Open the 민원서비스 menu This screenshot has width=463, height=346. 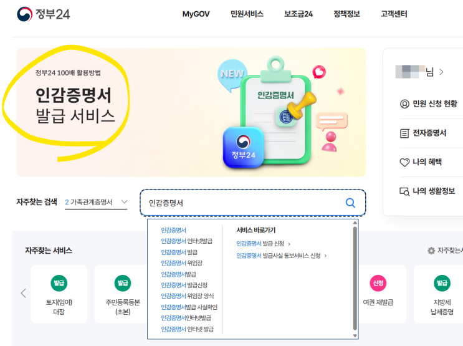[x=247, y=14]
